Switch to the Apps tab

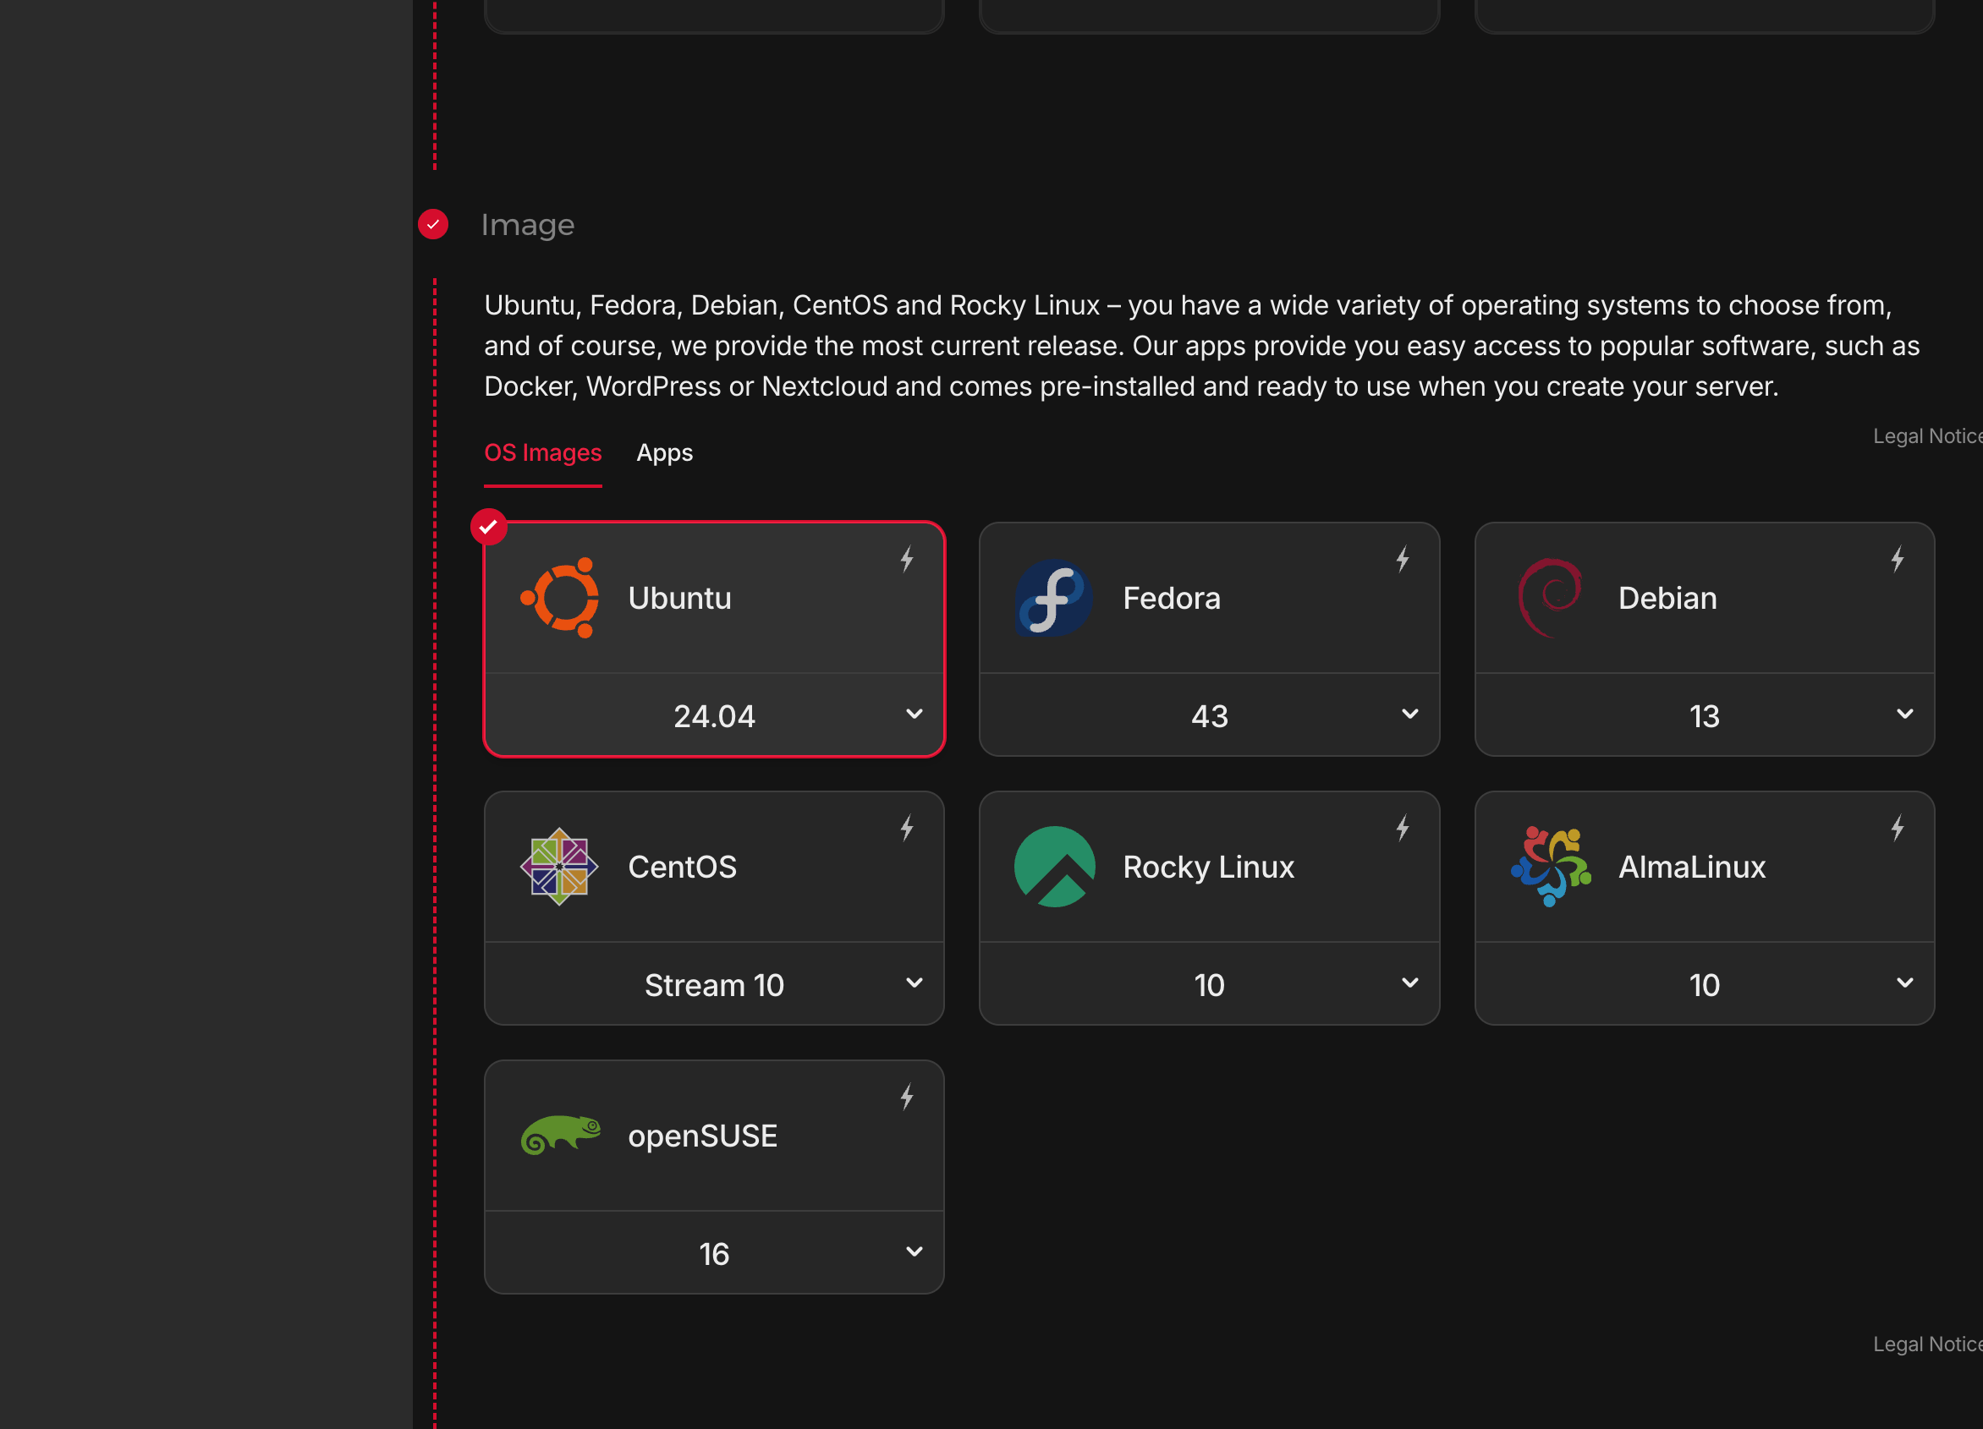pos(663,452)
